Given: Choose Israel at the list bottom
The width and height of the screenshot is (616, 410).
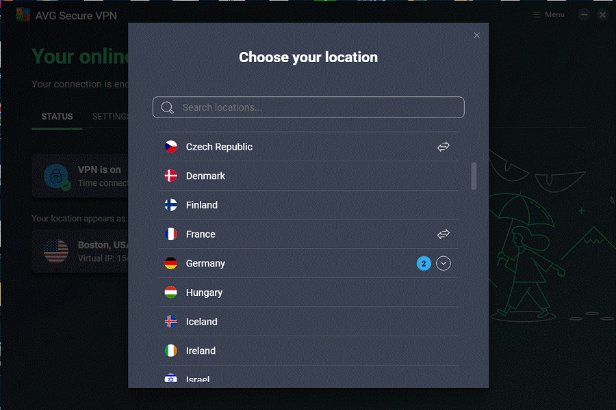Looking at the screenshot, I should (x=309, y=377).
